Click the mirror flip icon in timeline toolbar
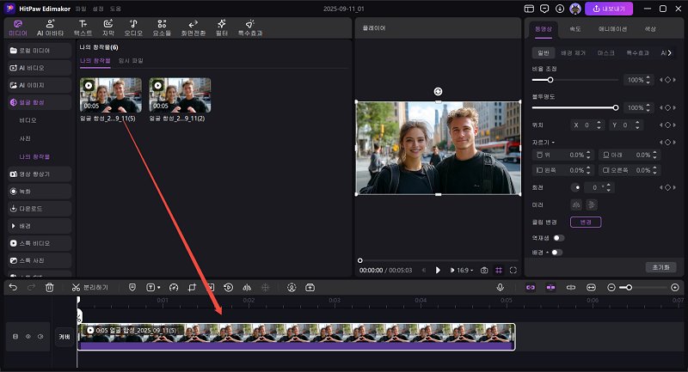This screenshot has height=372, width=688. point(247,288)
